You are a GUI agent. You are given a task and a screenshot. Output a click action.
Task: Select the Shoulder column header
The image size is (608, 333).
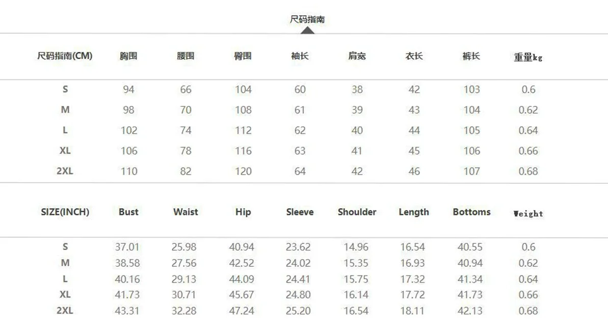coord(357,212)
